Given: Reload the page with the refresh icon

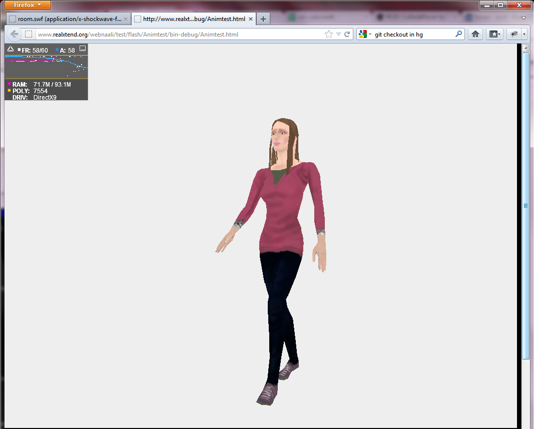Looking at the screenshot, I should click(x=346, y=35).
